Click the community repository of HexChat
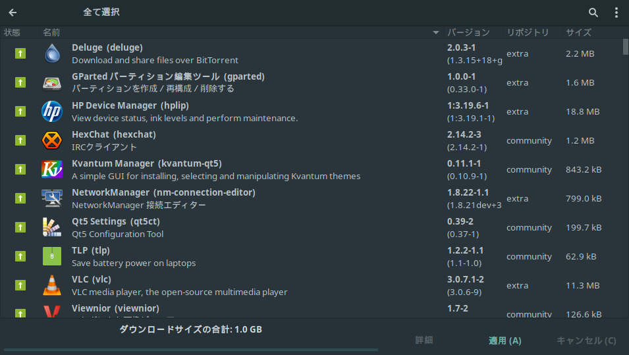The image size is (629, 355). click(529, 140)
